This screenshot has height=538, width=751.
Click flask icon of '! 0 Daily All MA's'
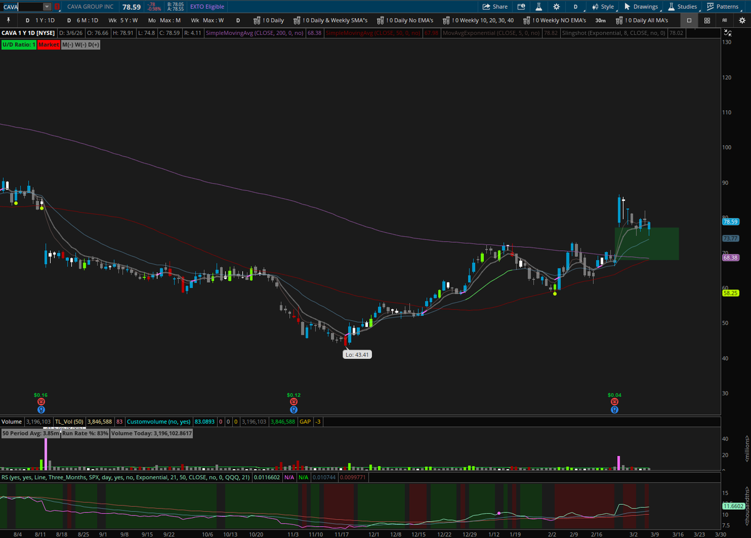[620, 20]
